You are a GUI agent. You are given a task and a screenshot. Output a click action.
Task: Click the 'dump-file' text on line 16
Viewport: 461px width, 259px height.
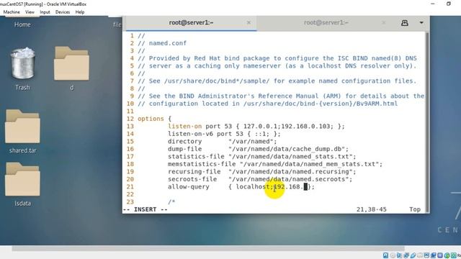coord(184,149)
